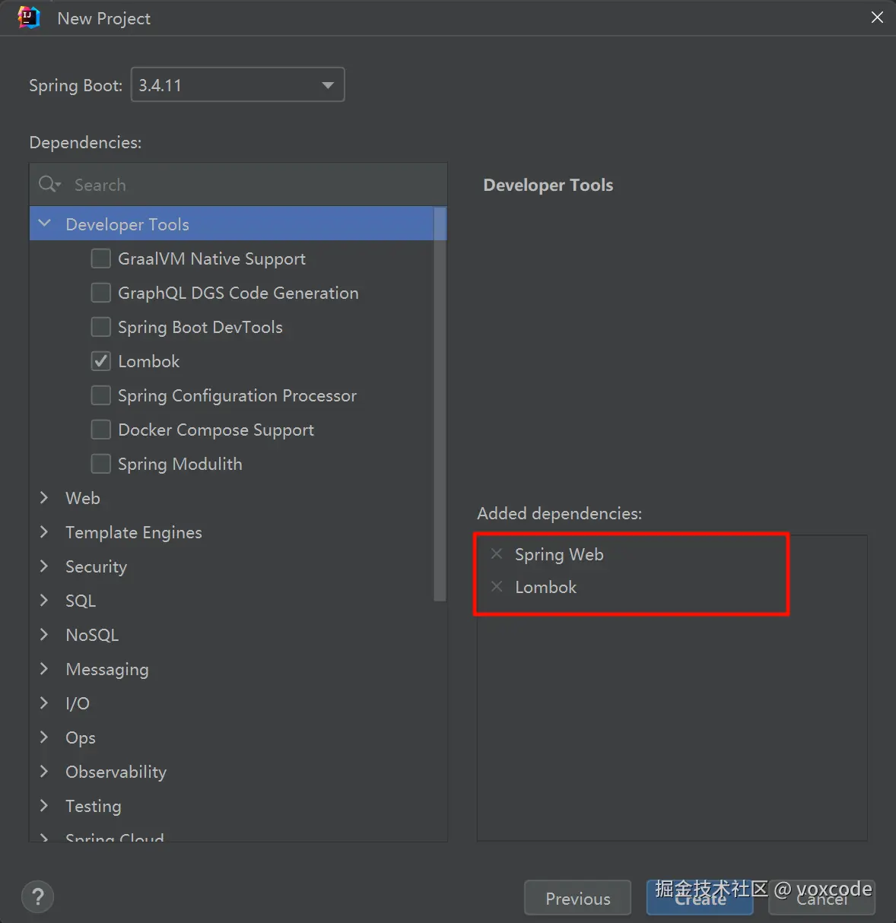Viewport: 896px width, 923px height.
Task: Click the Previous button
Action: 577,898
